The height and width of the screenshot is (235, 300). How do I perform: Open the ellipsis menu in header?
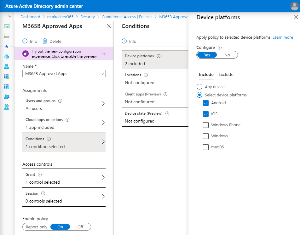click(x=282, y=6)
